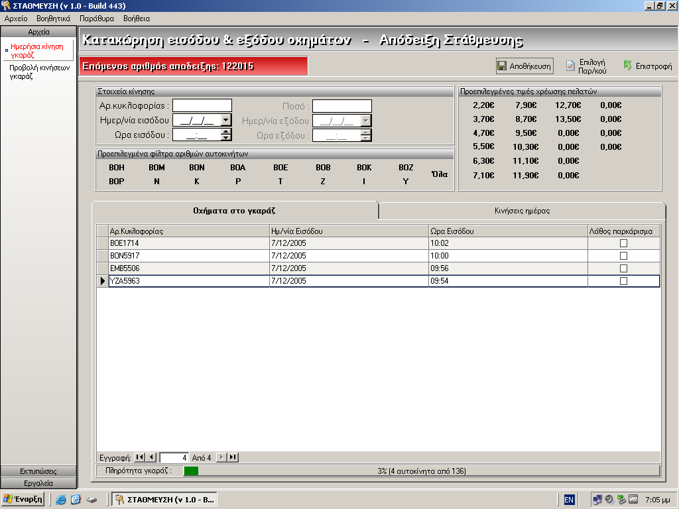679x509 pixels.
Task: Select the BOE1714 plate cell
Action: tap(189, 243)
